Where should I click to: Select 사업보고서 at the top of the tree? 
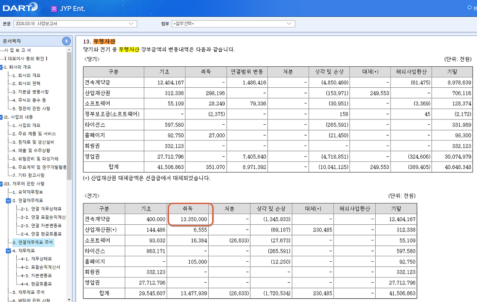pos(17,50)
